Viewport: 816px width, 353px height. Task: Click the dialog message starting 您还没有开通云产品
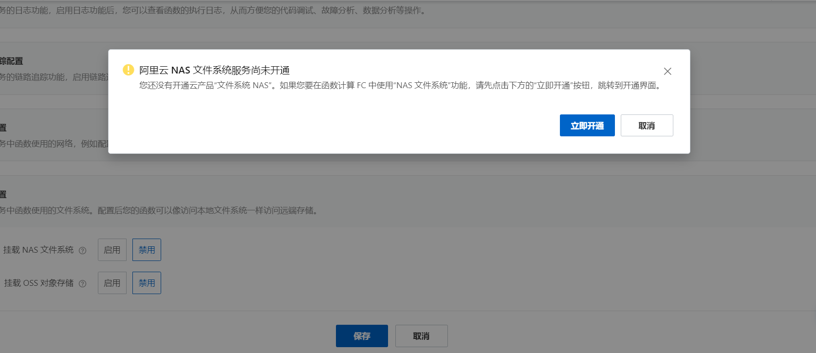401,85
